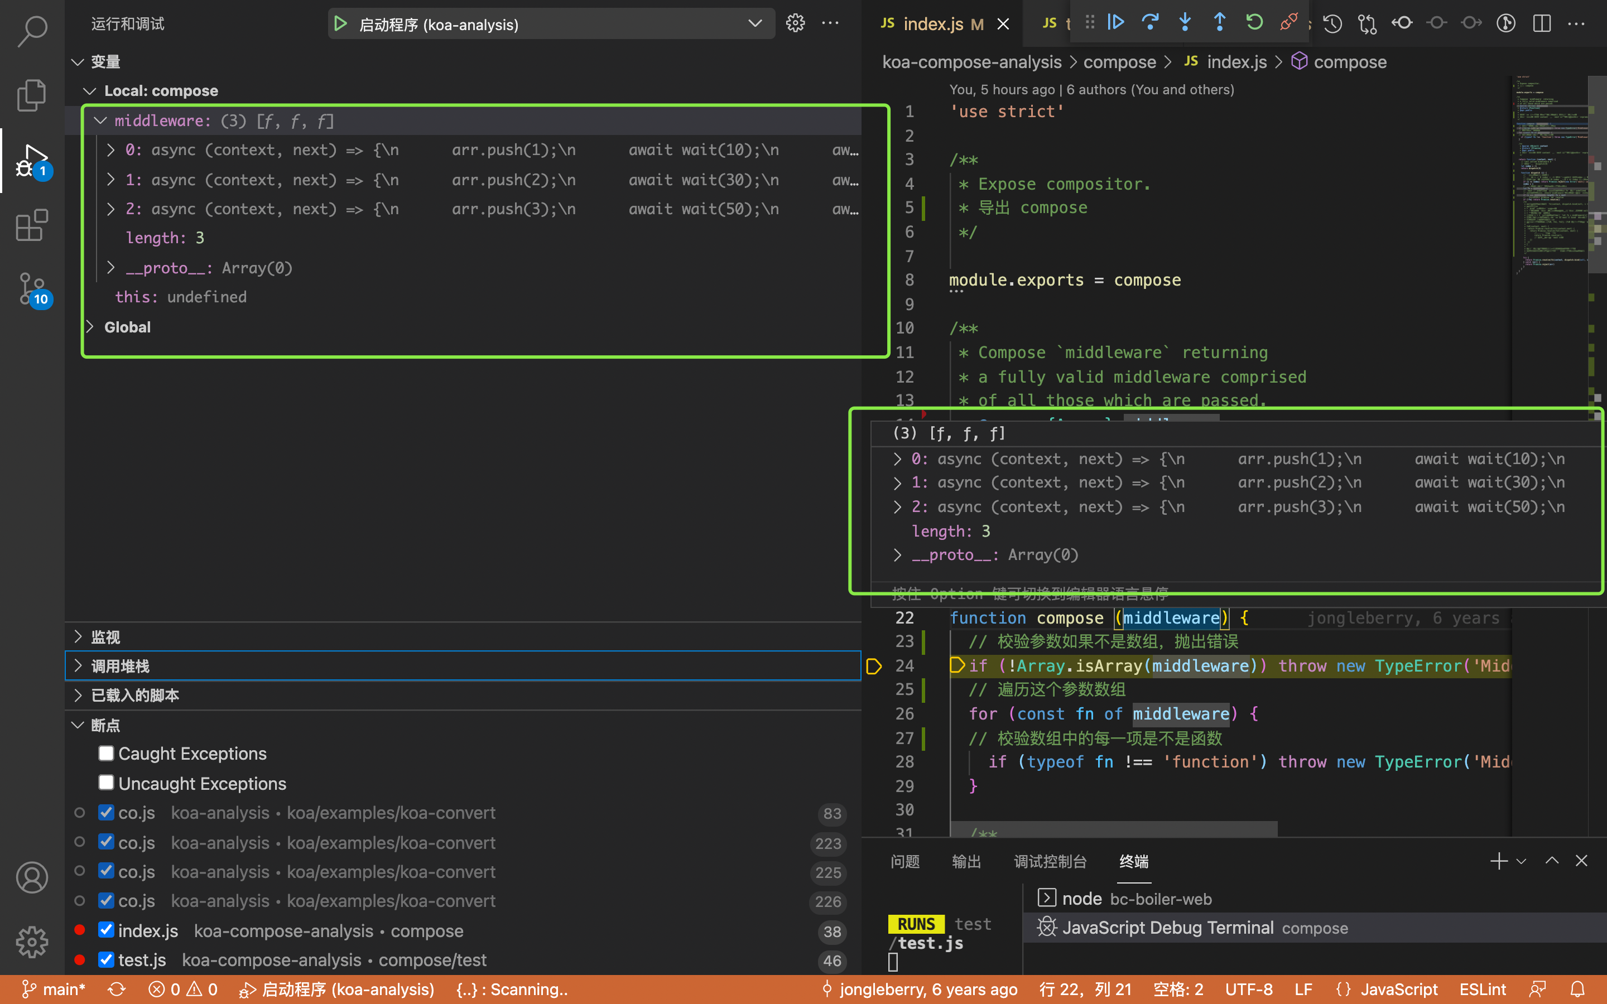1607x1004 pixels.
Task: Open editor more actions ellipsis
Action: [x=1576, y=24]
